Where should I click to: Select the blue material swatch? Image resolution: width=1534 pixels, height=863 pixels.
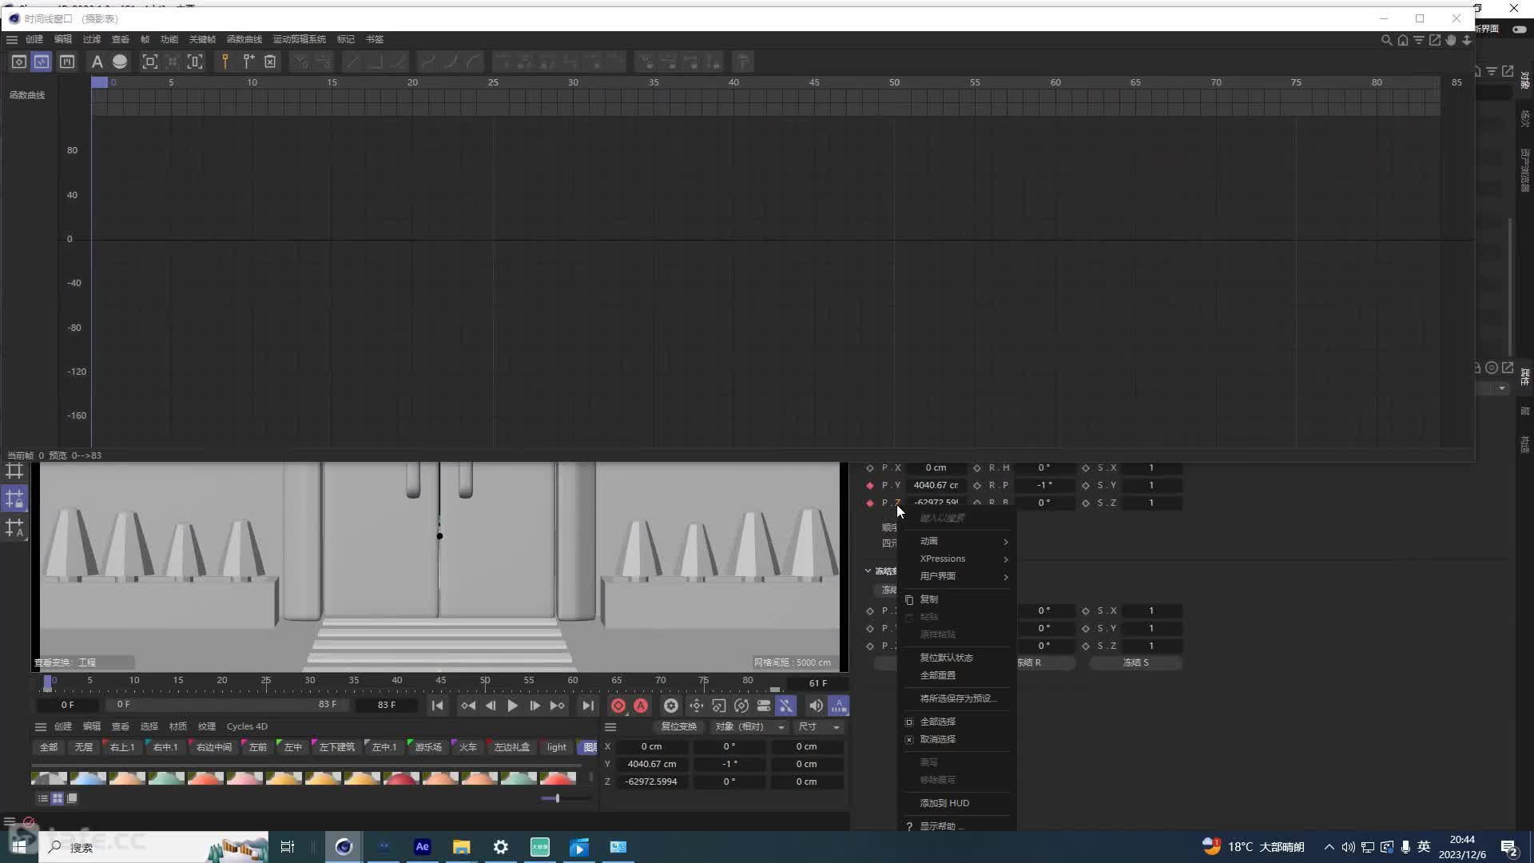[x=88, y=777]
